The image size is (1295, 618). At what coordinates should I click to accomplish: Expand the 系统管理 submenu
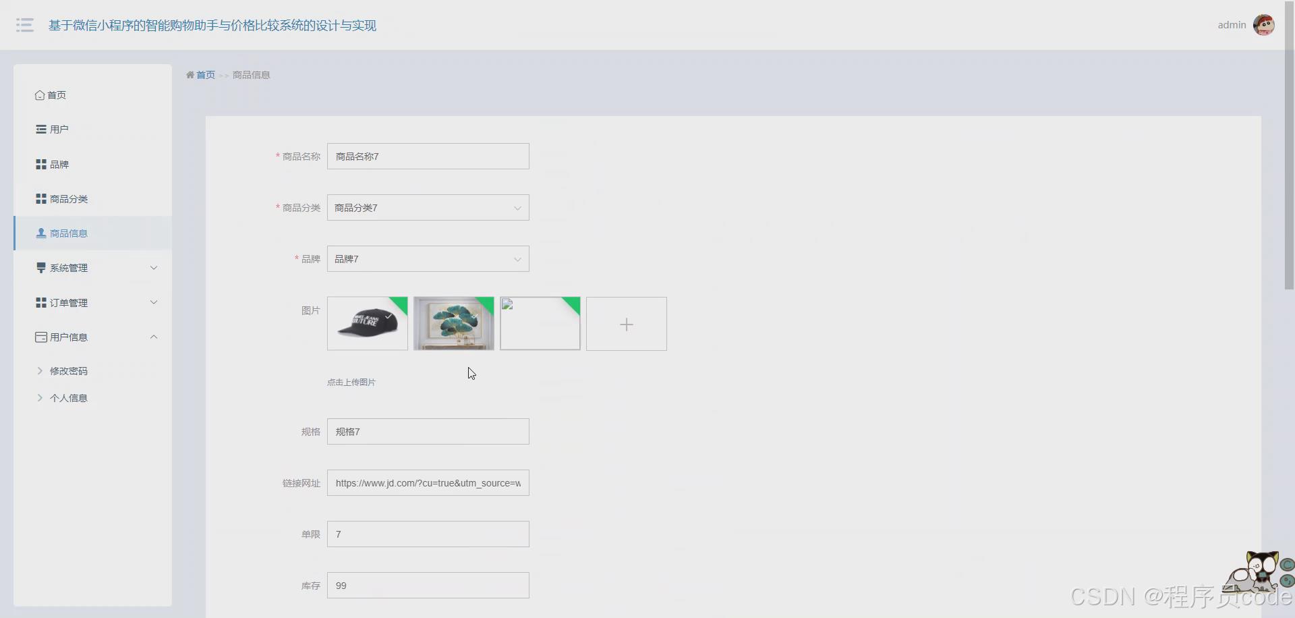click(x=92, y=268)
